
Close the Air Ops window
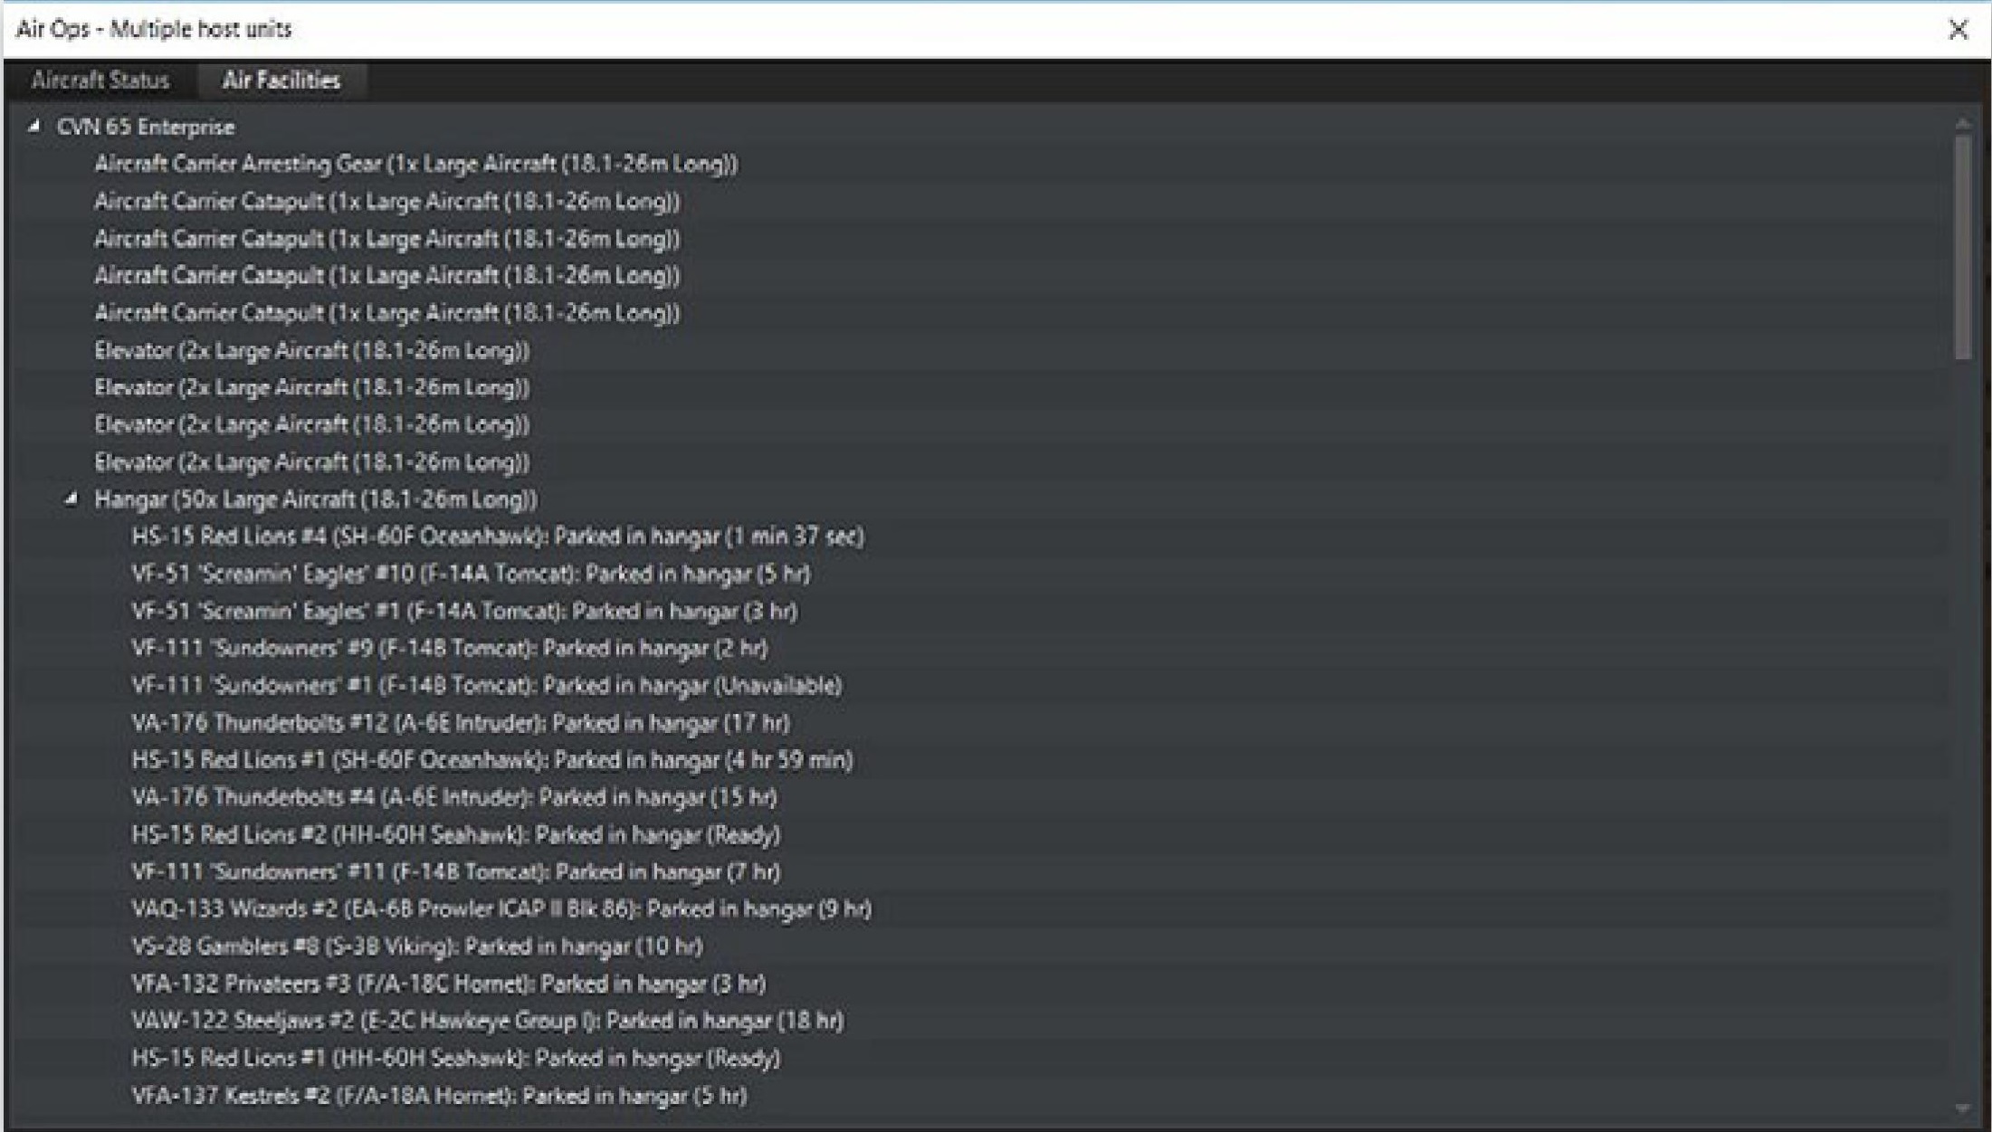[1958, 30]
